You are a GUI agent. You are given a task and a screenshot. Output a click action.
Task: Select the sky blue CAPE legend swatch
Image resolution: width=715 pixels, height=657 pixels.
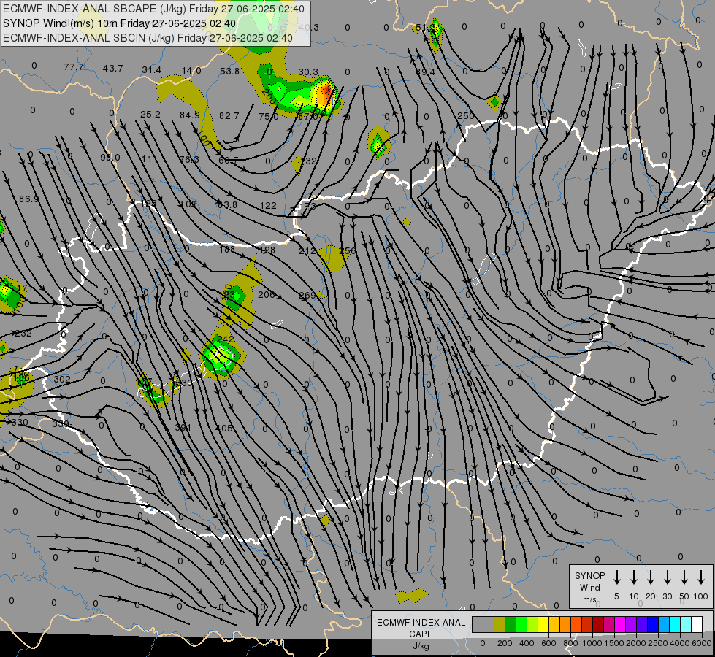[x=664, y=624]
